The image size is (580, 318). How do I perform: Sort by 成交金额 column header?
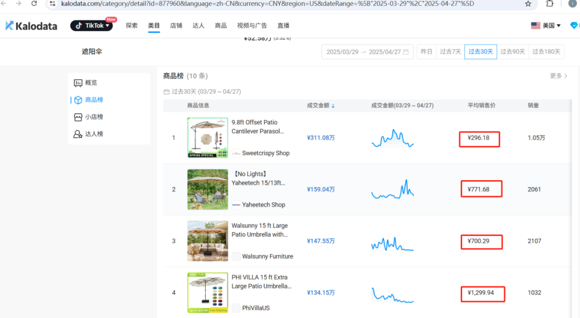coord(320,106)
